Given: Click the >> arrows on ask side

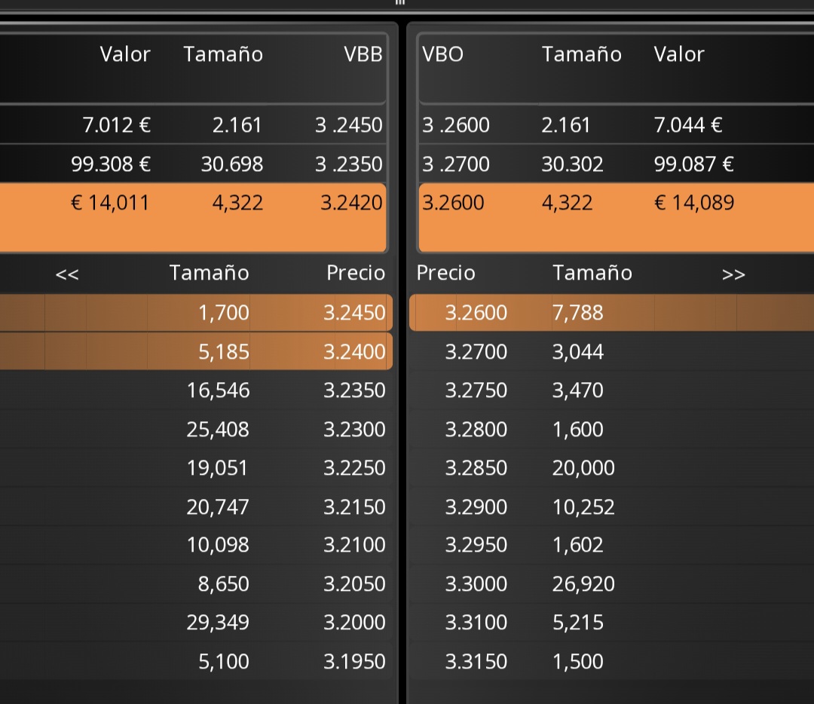Looking at the screenshot, I should click(733, 274).
